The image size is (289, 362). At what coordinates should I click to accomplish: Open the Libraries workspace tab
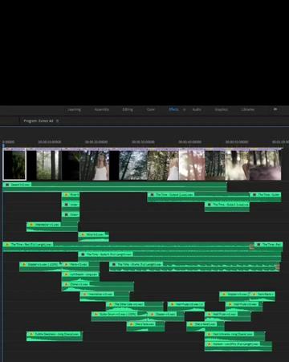coord(247,109)
